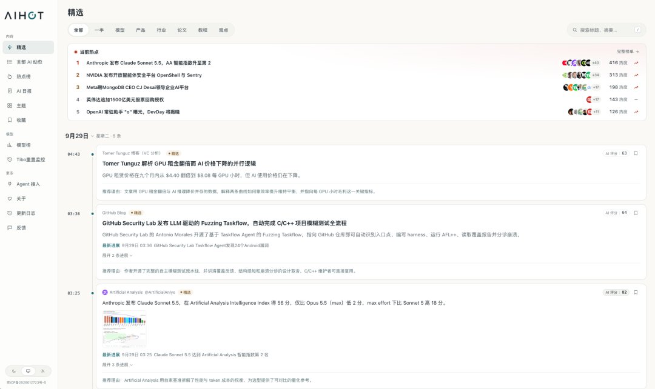The image size is (655, 389).
Task: Switch to the 一手 tab
Action: coord(99,30)
